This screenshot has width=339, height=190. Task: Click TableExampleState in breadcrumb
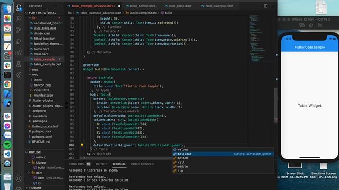point(143,13)
